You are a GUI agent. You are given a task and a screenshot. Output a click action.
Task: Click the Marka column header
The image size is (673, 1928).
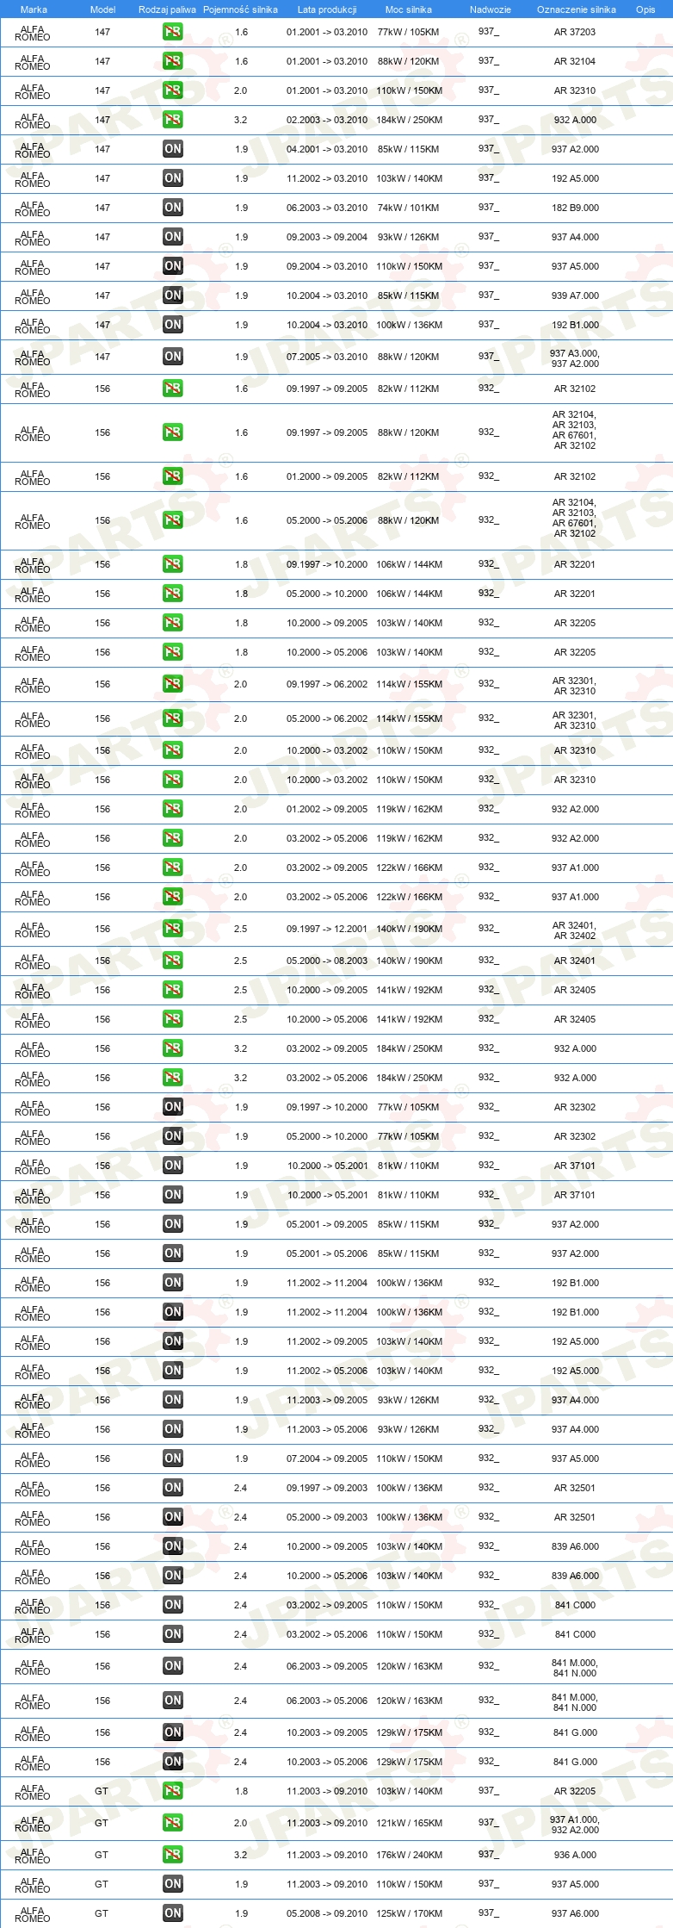tap(34, 9)
